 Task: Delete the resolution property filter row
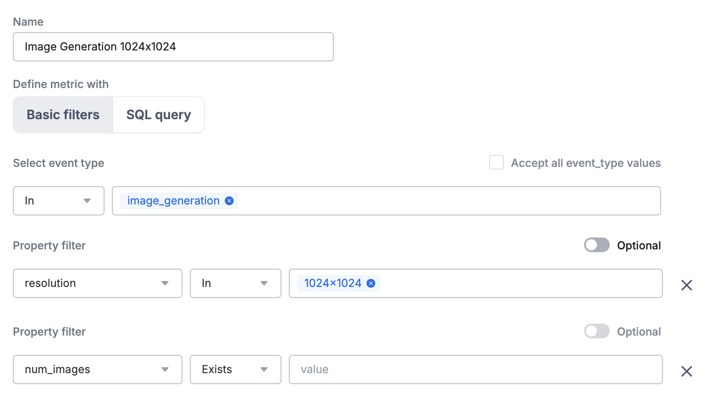(686, 285)
